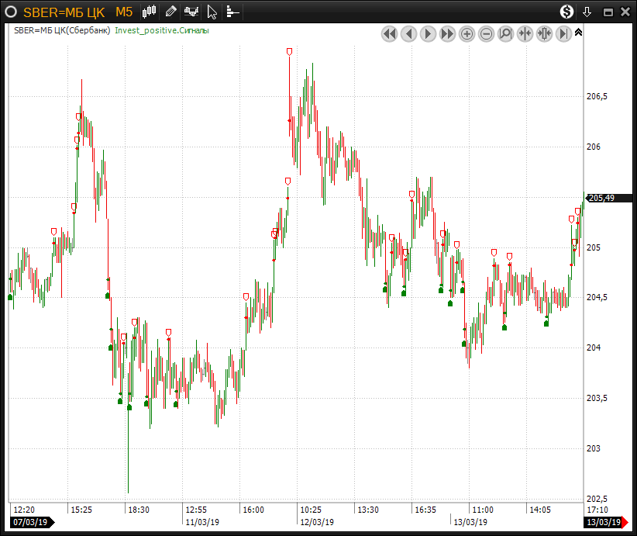637x536 pixels.
Task: Compress bars horizontally
Action: coord(525,34)
